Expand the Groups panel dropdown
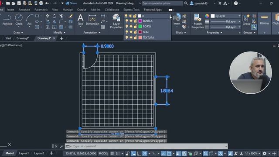Viewport: 279px width, 157px height. (249, 33)
